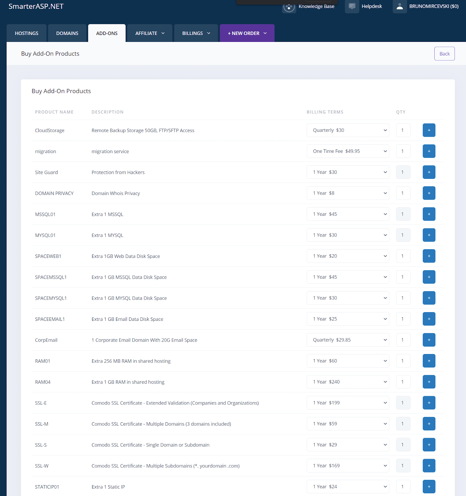Click the Back button
Viewport: 466px width, 496px height.
pyautogui.click(x=444, y=54)
